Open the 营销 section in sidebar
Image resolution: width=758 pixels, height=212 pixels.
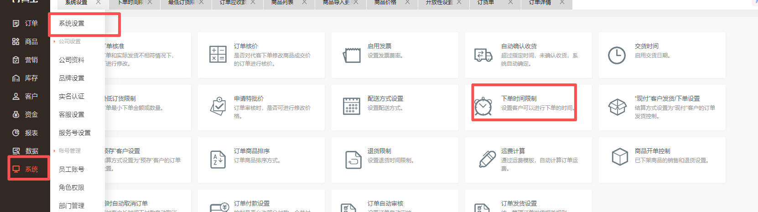point(25,60)
